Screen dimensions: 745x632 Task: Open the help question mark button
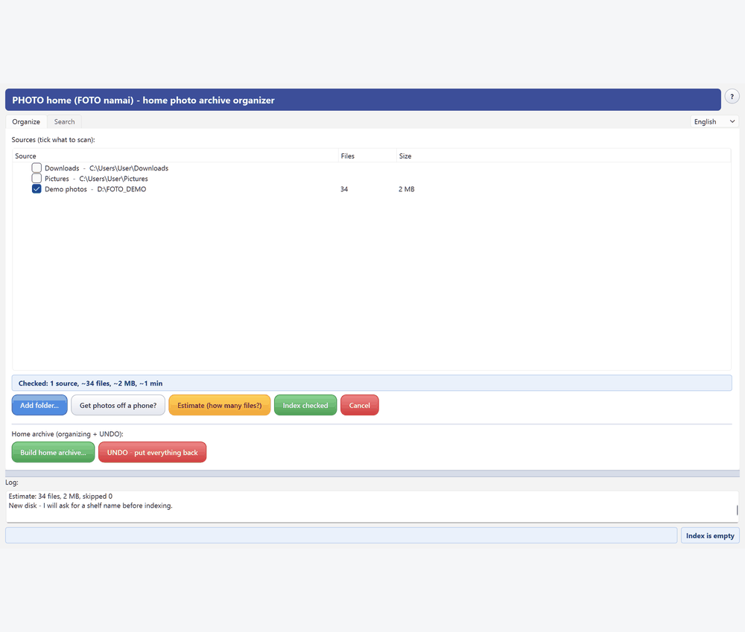point(732,96)
